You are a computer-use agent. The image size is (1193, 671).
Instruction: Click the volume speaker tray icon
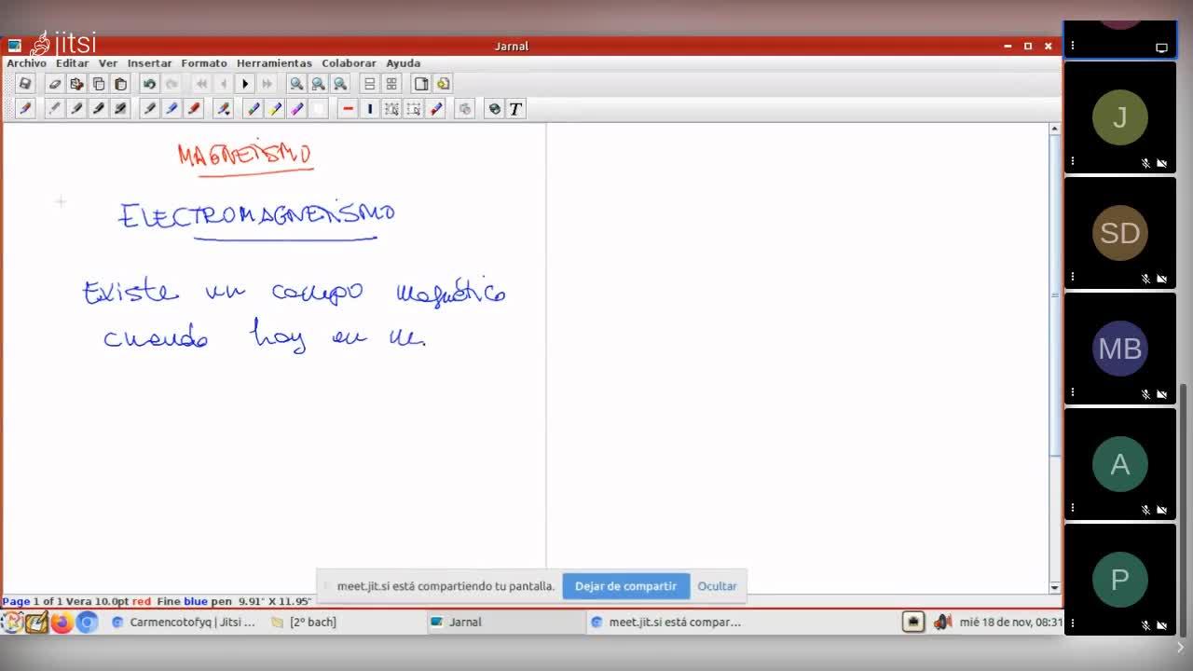(x=942, y=622)
